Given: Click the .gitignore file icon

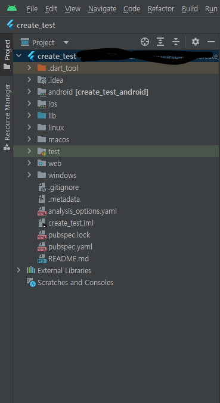Looking at the screenshot, I should click(42, 187).
